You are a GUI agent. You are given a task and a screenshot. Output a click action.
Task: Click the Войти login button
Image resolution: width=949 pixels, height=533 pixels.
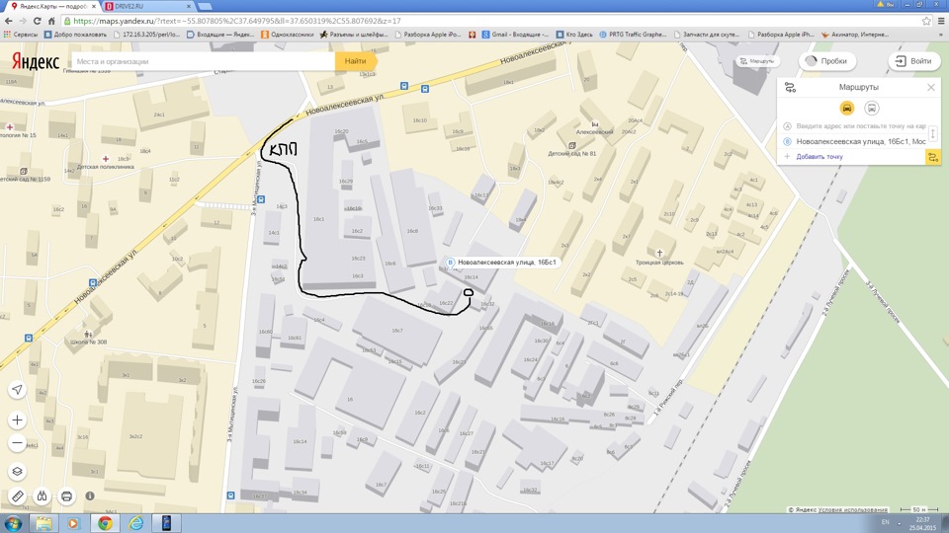913,61
